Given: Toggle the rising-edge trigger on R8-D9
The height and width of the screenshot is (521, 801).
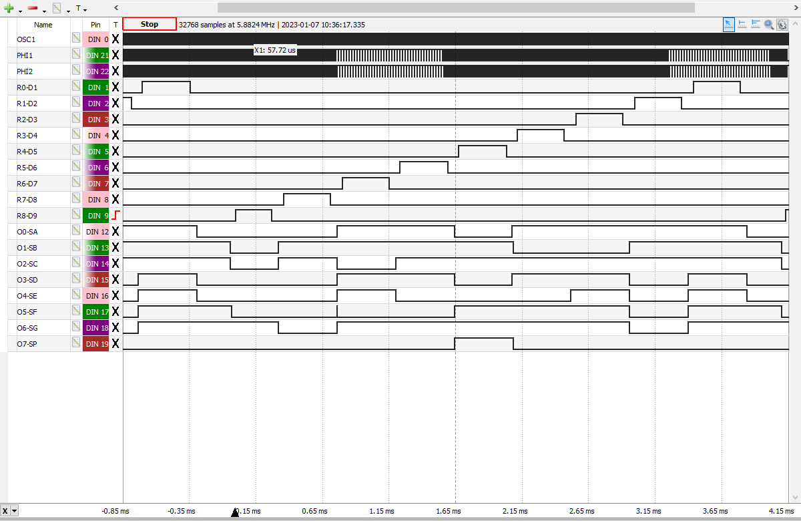Looking at the screenshot, I should [115, 215].
